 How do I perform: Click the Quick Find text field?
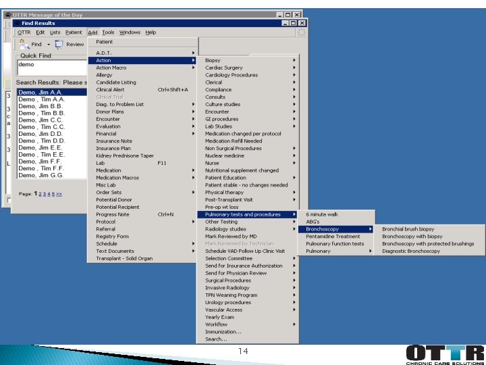click(x=52, y=68)
